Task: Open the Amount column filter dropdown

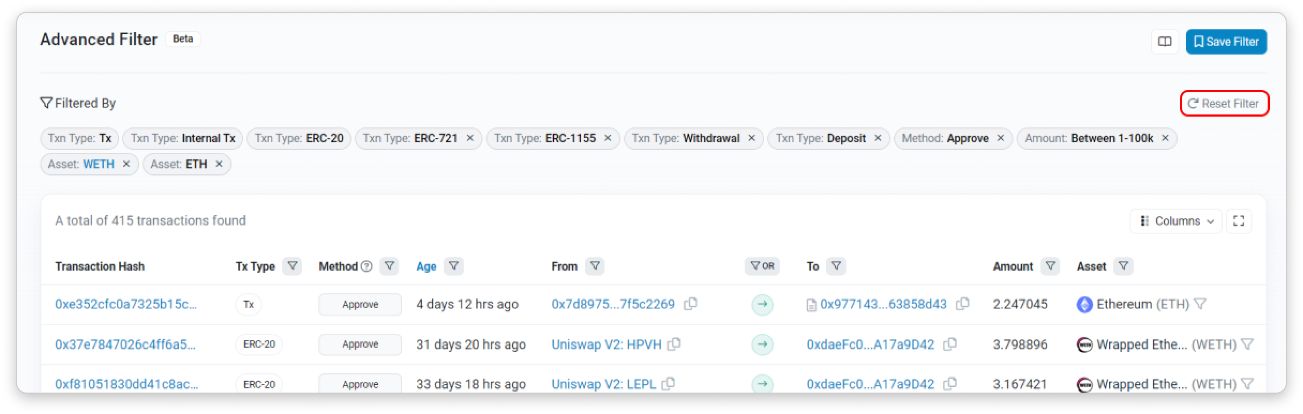Action: [1050, 266]
